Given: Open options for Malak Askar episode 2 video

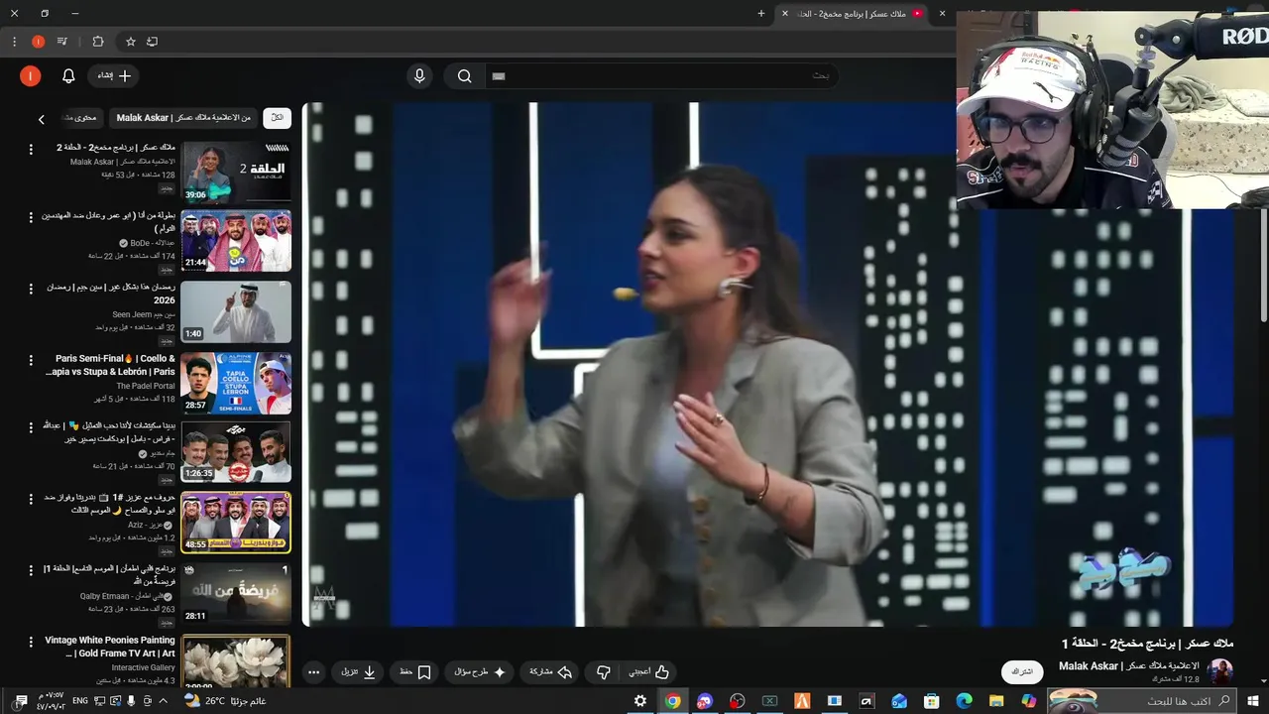Looking at the screenshot, I should 31,149.
